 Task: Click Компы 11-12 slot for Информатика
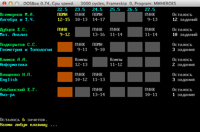coord(116,62)
